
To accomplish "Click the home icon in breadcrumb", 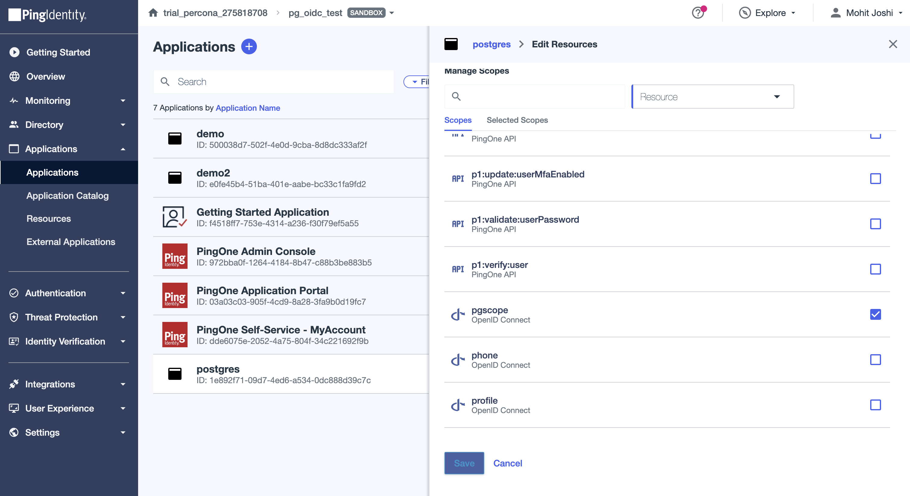I will point(153,13).
